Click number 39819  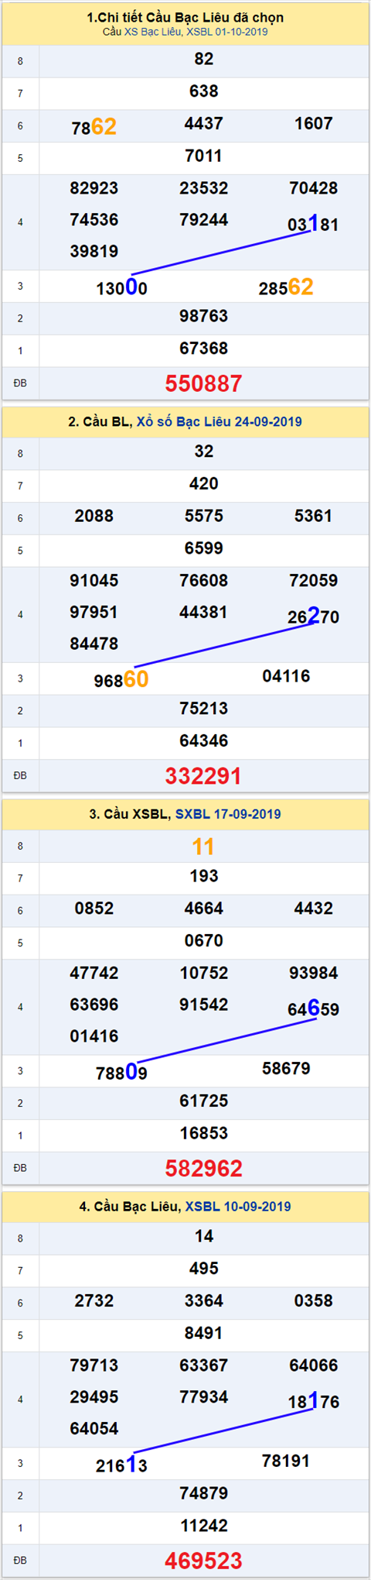click(x=94, y=252)
